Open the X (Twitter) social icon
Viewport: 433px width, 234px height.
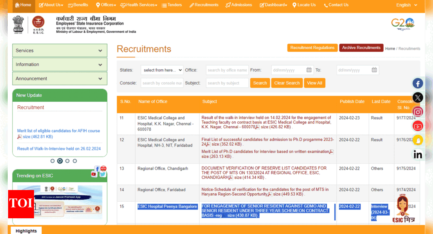(x=418, y=97)
